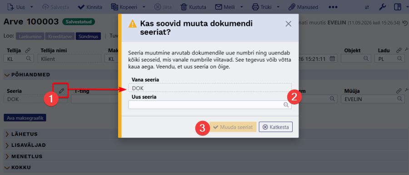The image size is (409, 175).
Task: Send by email using Meili
Action: point(225,7)
